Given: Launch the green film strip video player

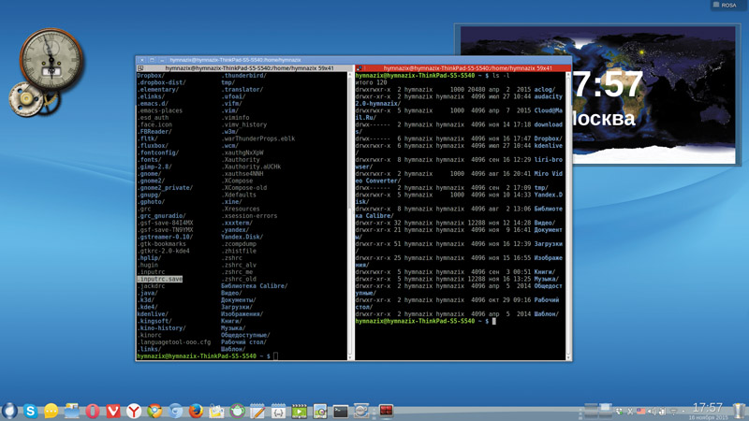Looking at the screenshot, I should (x=300, y=411).
